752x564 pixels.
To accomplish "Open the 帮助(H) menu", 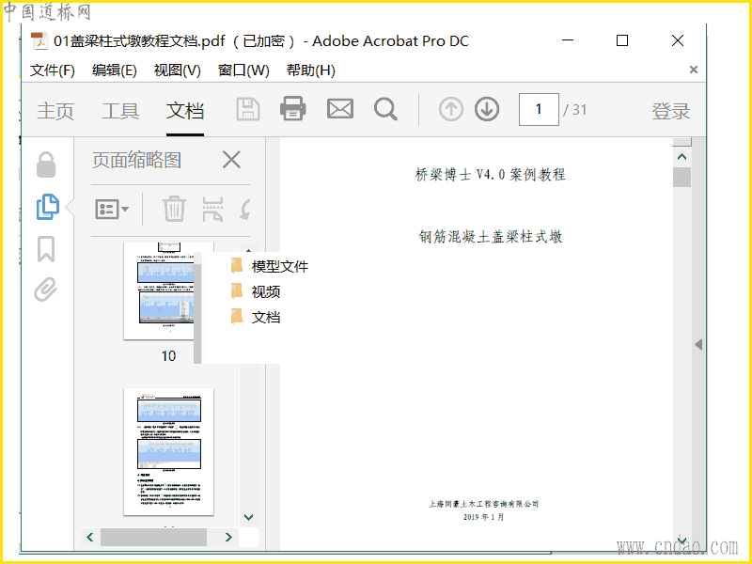I will pyautogui.click(x=311, y=70).
